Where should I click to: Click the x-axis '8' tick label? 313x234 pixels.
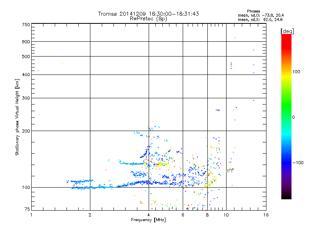(207, 215)
